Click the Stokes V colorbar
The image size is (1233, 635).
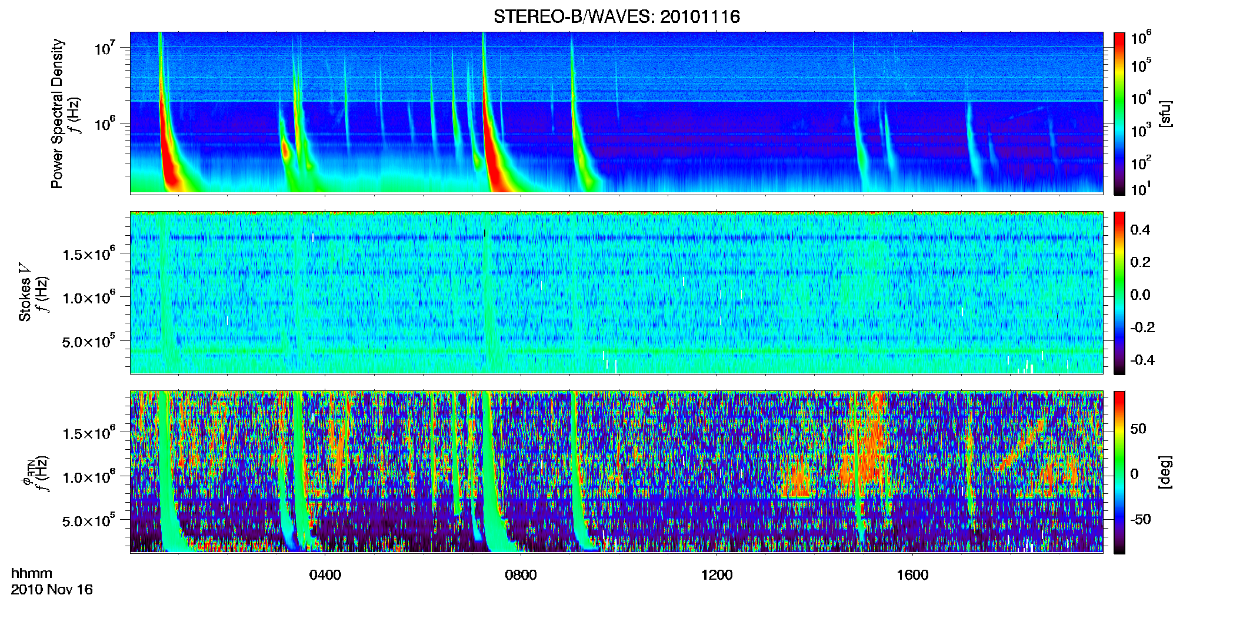coord(1119,293)
